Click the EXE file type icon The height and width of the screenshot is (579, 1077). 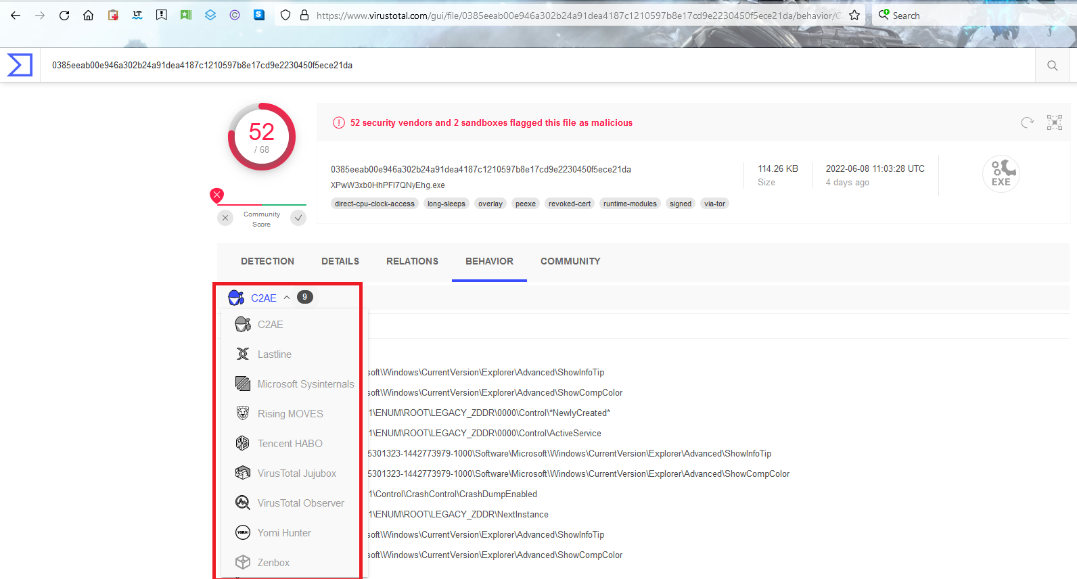pyautogui.click(x=1001, y=174)
